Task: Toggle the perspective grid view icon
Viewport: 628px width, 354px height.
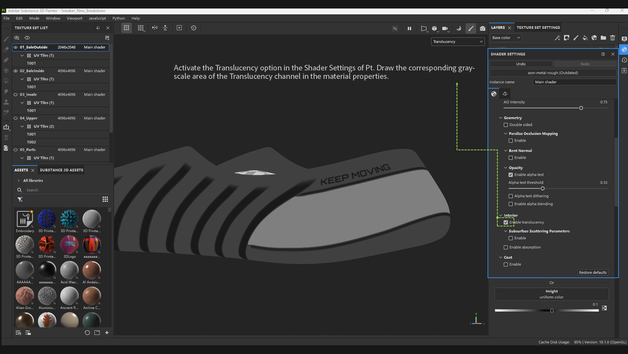Action: (x=126, y=28)
